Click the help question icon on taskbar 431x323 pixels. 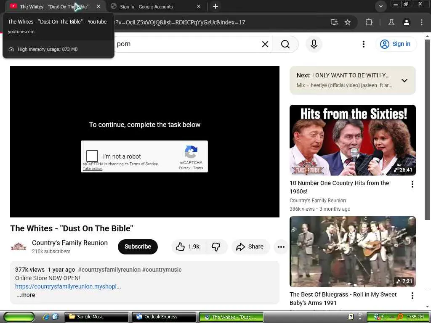(351, 317)
